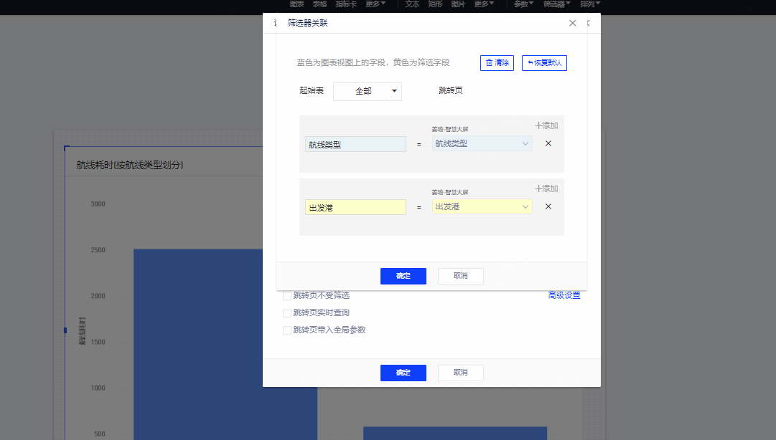The width and height of the screenshot is (776, 440).
Task: Click 添加 in the 航线类型 block
Action: 546,125
